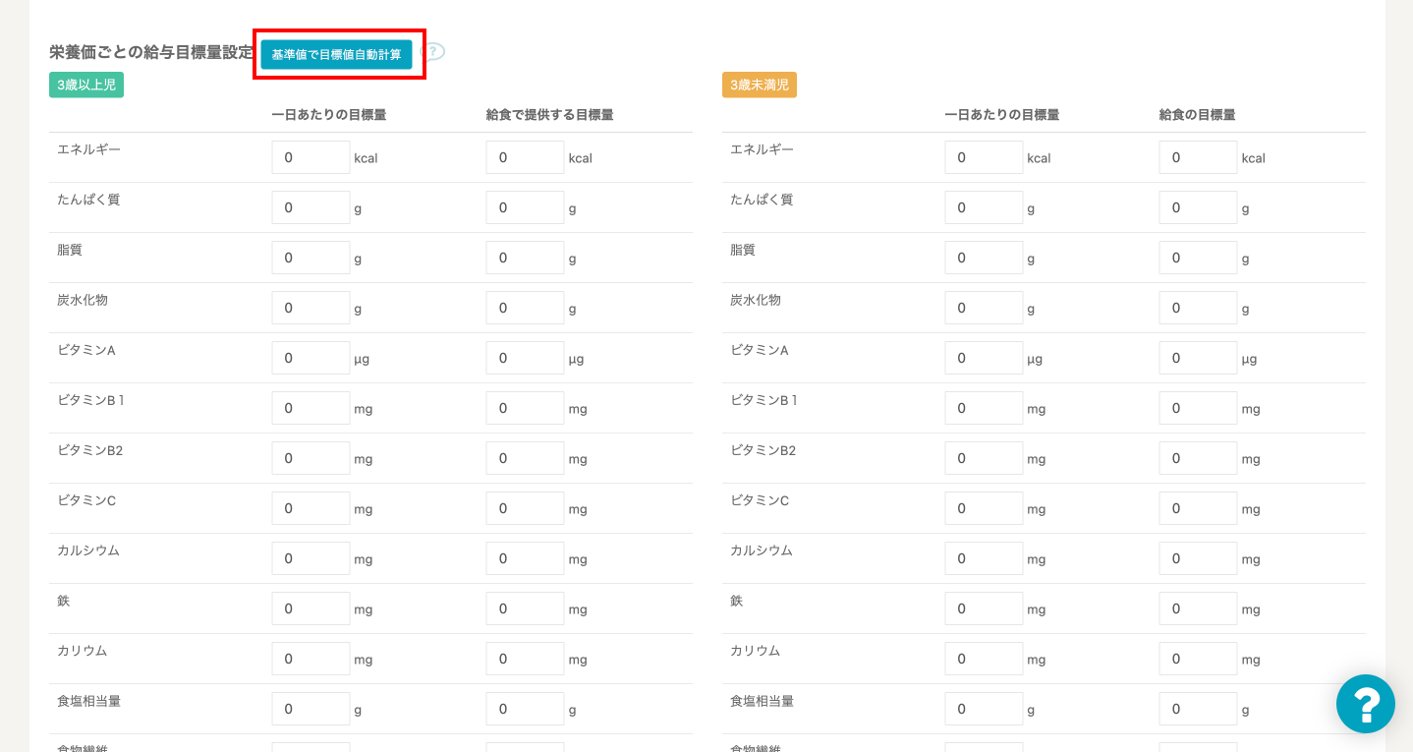The width and height of the screenshot is (1413, 752).
Task: Edit 3歳未満児 daily ビタミンB1 value
Action: (984, 408)
